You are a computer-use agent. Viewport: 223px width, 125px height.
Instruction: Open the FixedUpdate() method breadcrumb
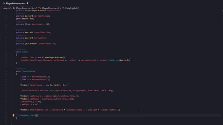[x=72, y=8]
